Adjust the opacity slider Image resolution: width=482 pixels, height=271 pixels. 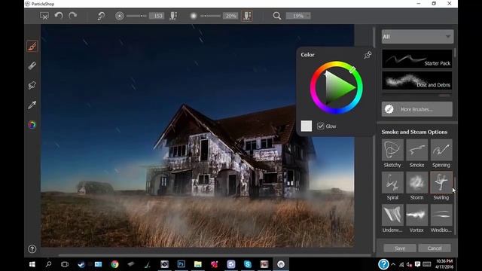coord(210,16)
